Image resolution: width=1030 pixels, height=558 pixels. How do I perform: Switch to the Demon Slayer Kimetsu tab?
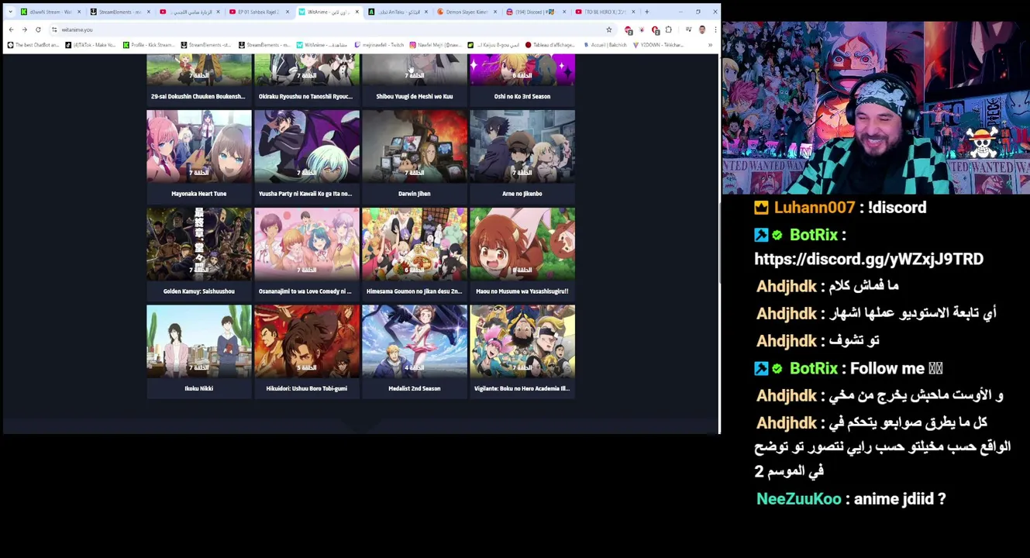[x=466, y=12]
